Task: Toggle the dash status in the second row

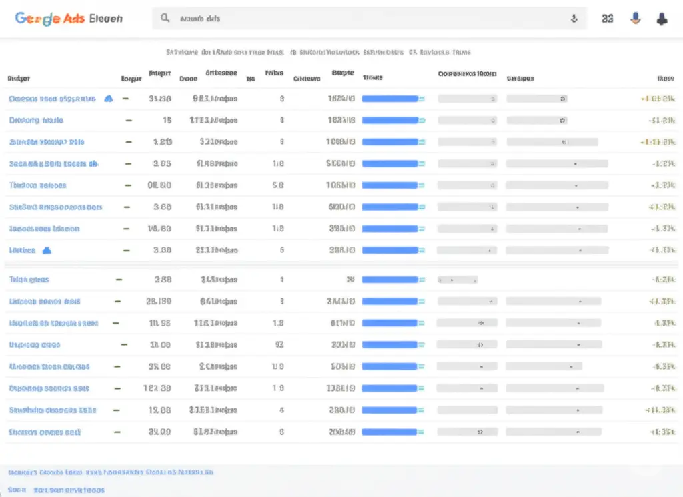Action: click(x=128, y=121)
